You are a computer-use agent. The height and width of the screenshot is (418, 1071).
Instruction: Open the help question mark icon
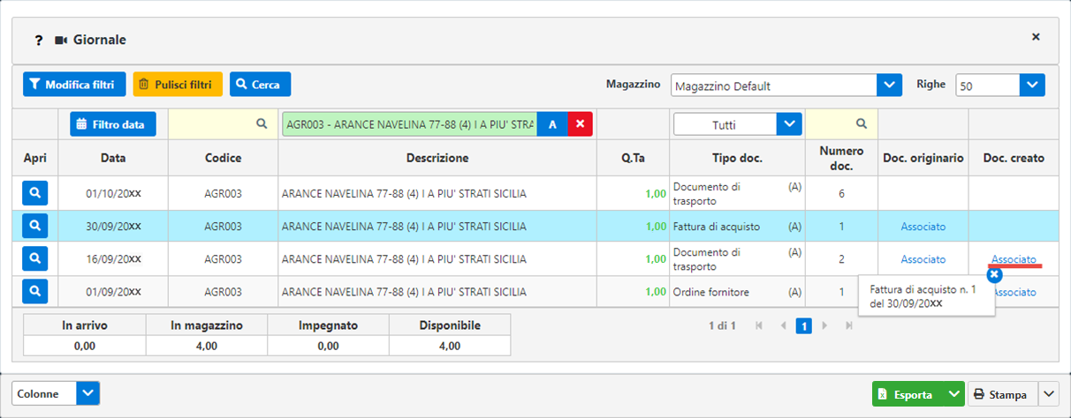click(39, 40)
